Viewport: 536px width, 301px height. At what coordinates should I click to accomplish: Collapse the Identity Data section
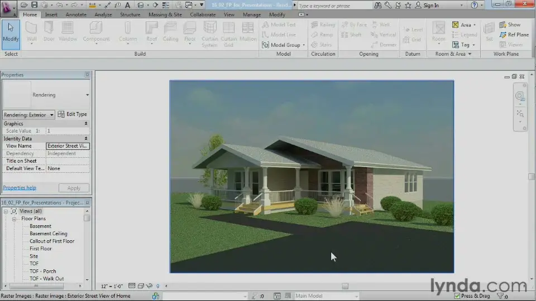(x=86, y=139)
